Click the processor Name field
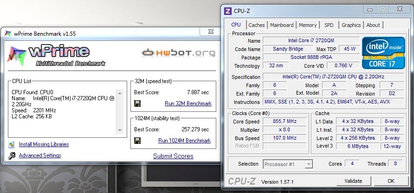Screen dimensions: 414x193 (x=311, y=40)
